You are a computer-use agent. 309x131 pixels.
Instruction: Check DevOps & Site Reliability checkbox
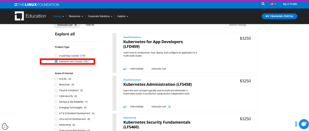coord(56,102)
